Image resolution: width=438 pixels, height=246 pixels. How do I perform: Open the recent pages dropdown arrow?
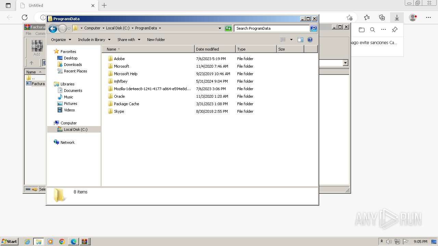point(69,28)
